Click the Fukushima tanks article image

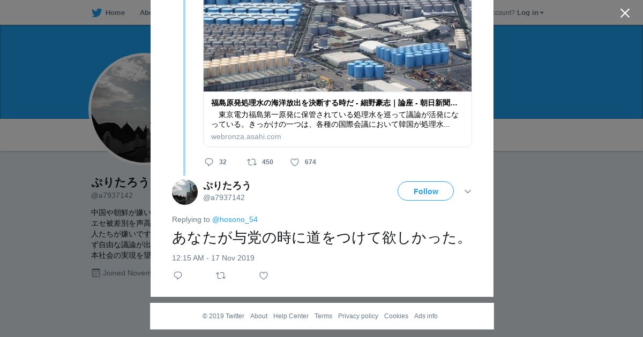pos(338,46)
